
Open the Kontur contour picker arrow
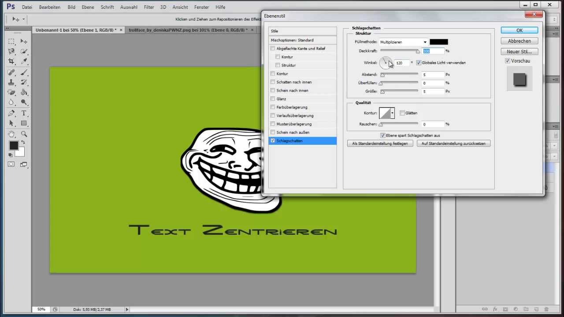click(x=392, y=113)
